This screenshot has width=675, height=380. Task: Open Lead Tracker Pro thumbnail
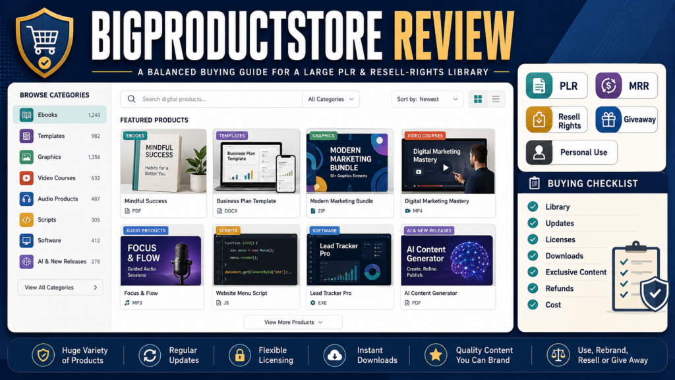point(349,258)
